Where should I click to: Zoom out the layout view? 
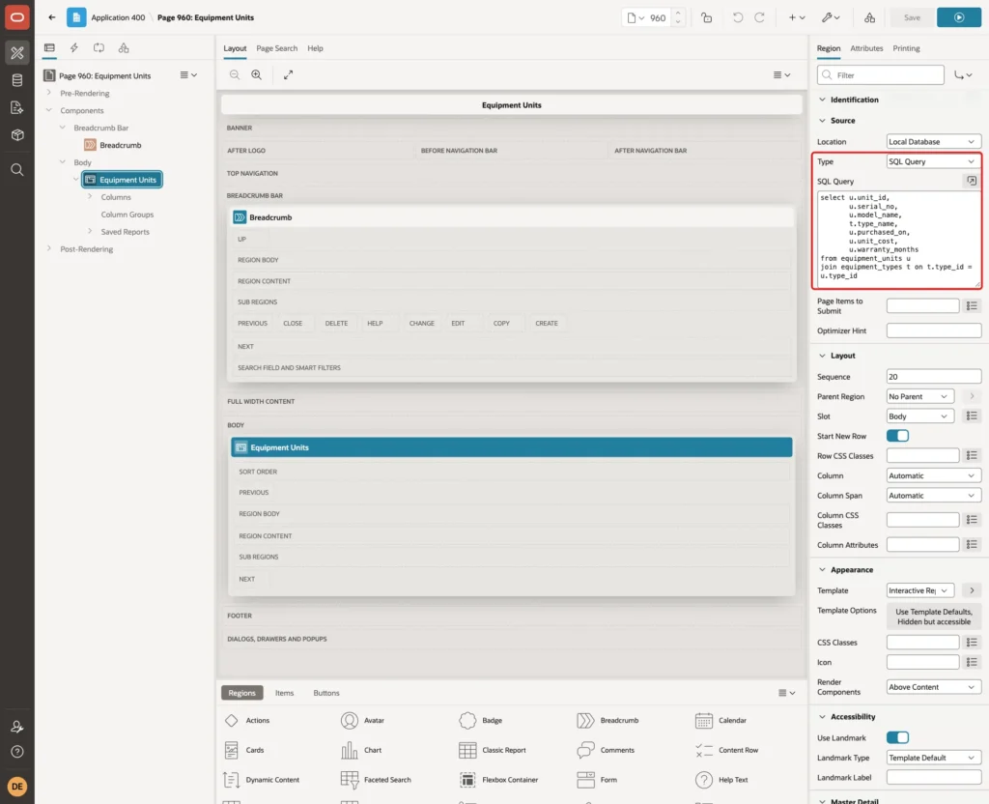(235, 74)
